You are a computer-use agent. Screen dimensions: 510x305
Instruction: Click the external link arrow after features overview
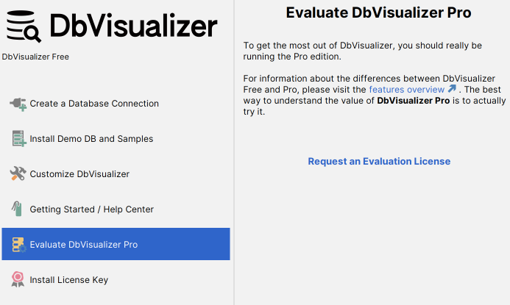[452, 89]
